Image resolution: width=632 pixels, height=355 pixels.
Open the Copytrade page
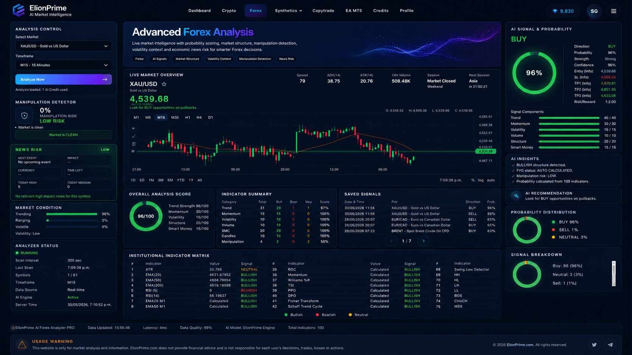coord(323,11)
